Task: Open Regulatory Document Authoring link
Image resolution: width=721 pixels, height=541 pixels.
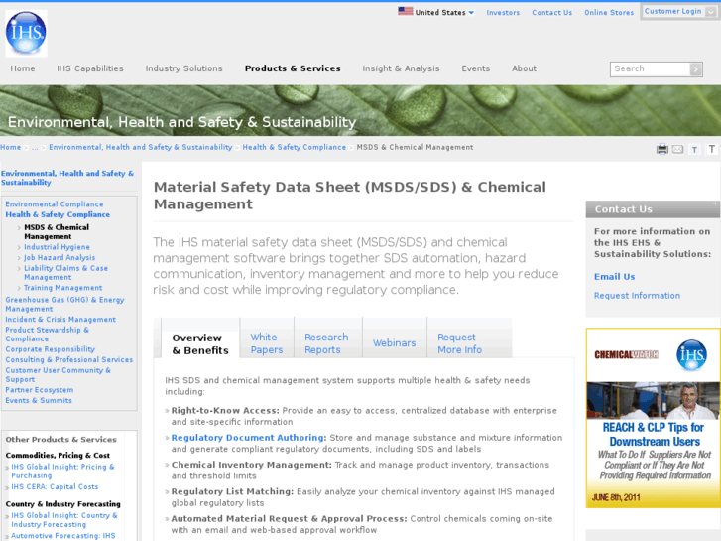Action: click(x=249, y=438)
